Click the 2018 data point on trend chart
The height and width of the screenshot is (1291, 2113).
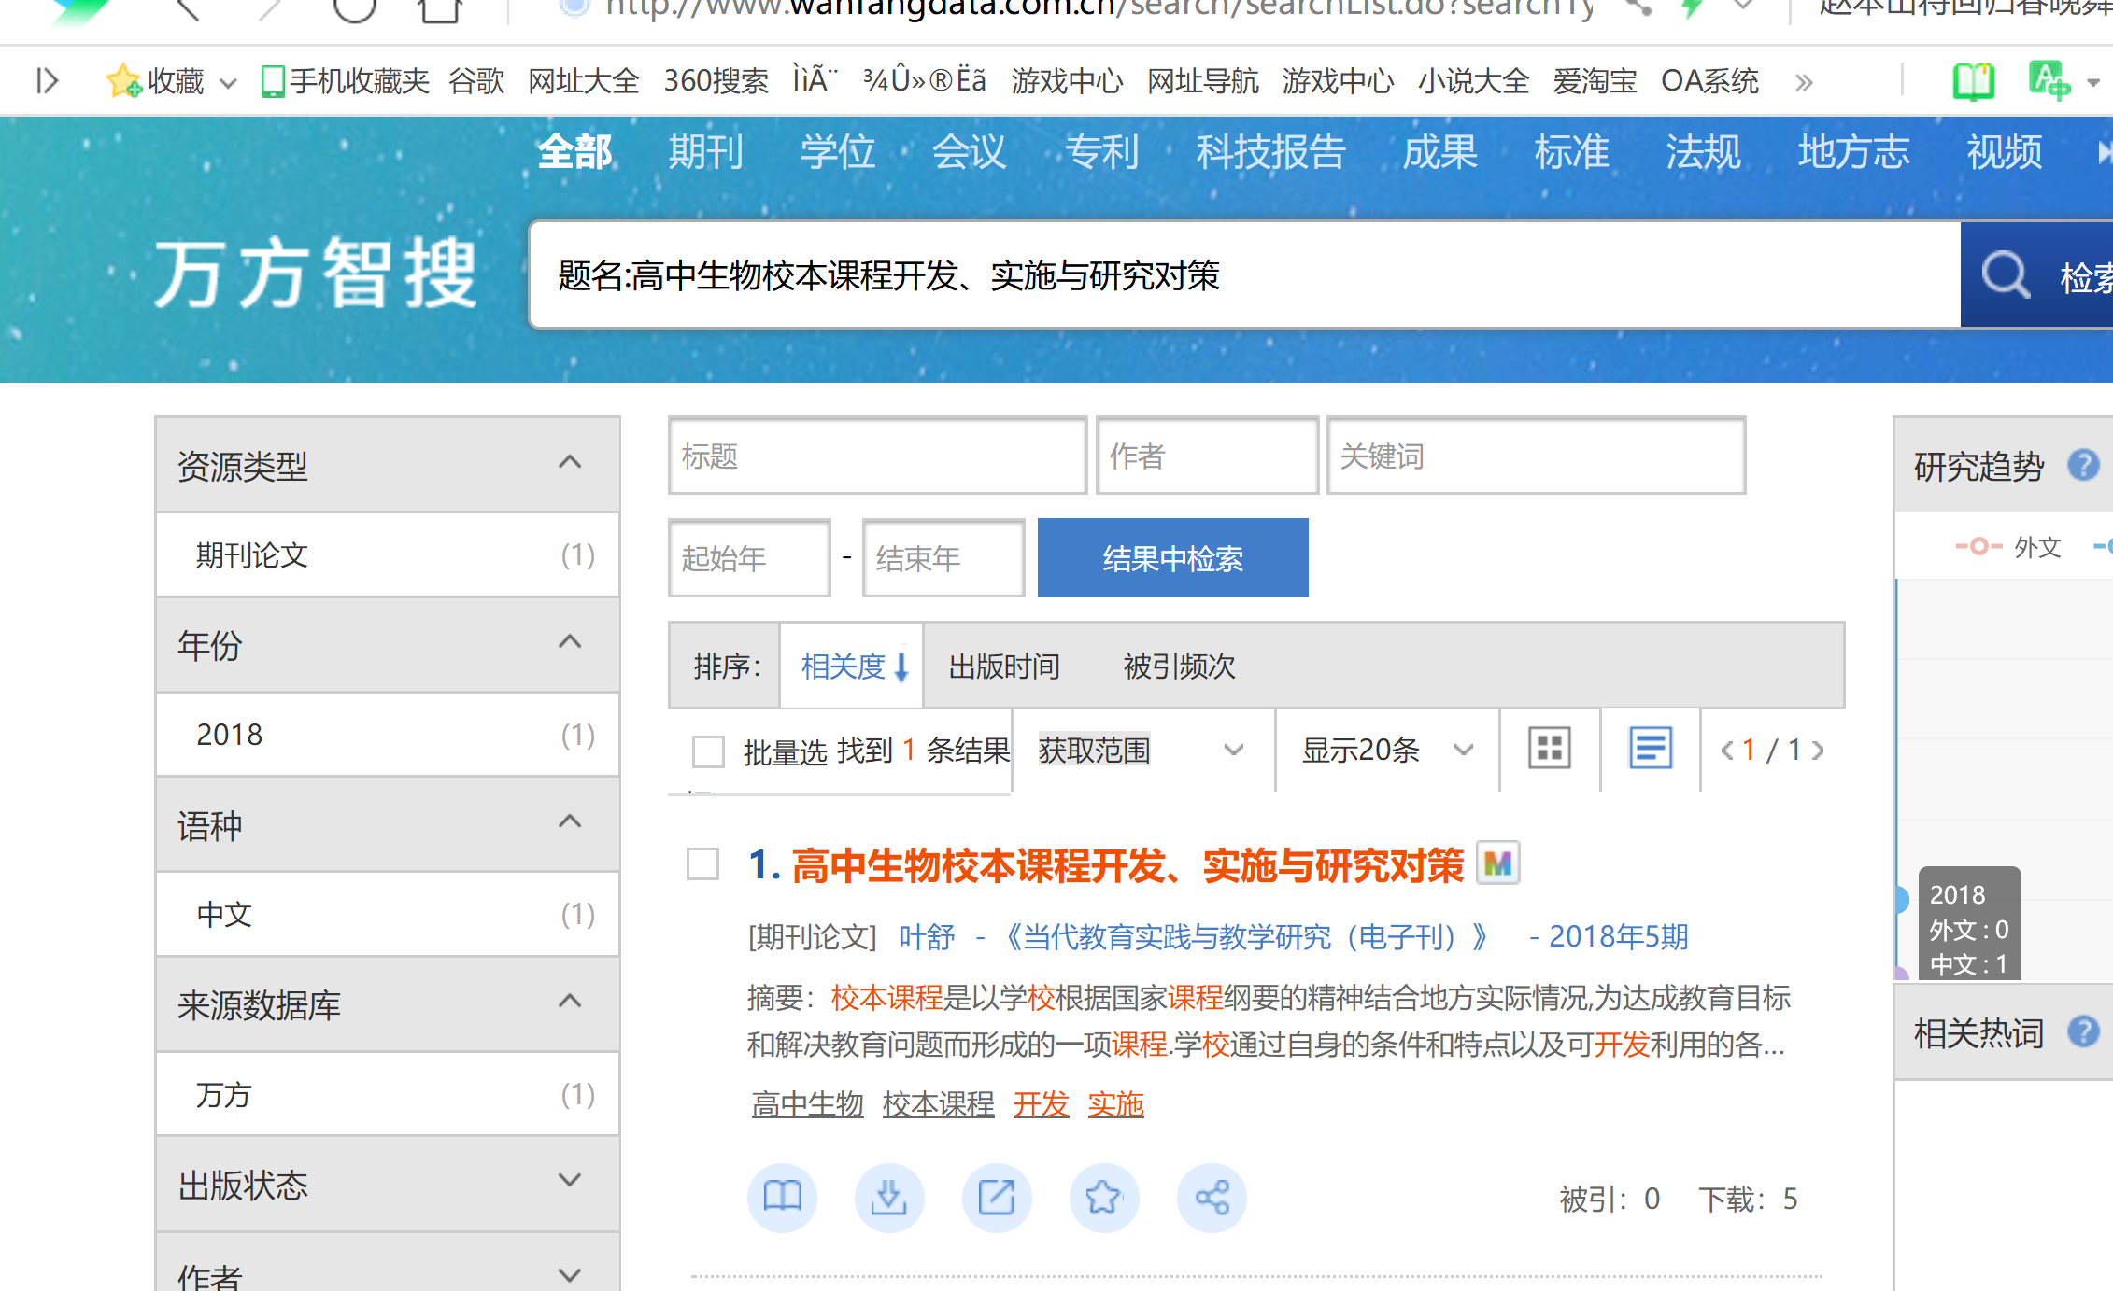[1900, 899]
